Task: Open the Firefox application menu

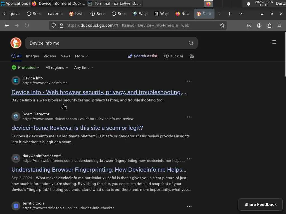Action: (279, 25)
